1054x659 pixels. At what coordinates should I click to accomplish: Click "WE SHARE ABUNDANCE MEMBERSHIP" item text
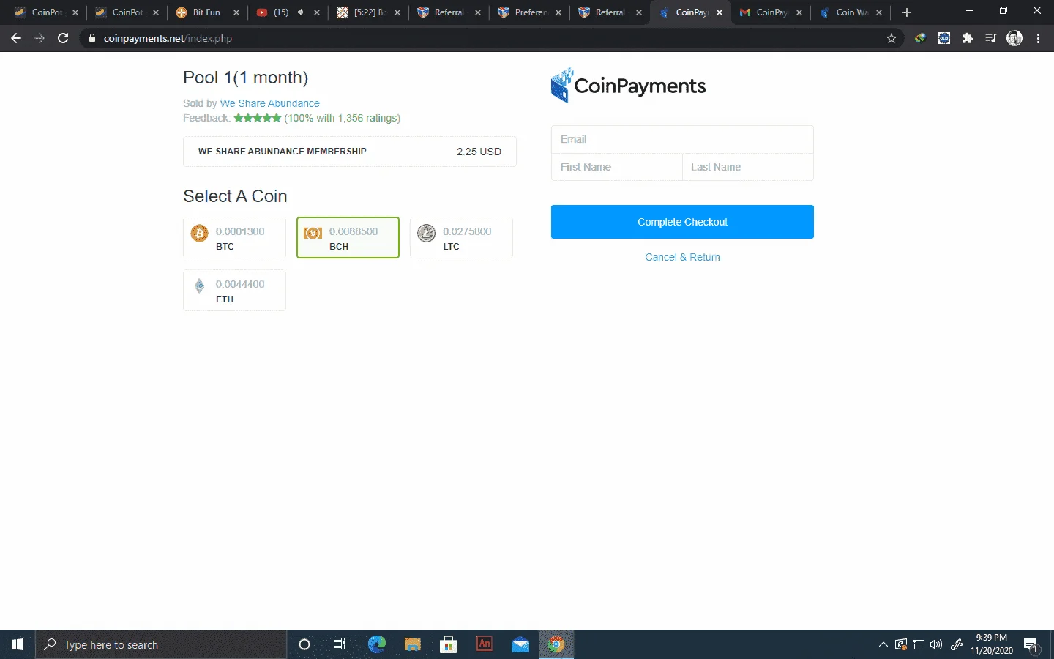(283, 152)
